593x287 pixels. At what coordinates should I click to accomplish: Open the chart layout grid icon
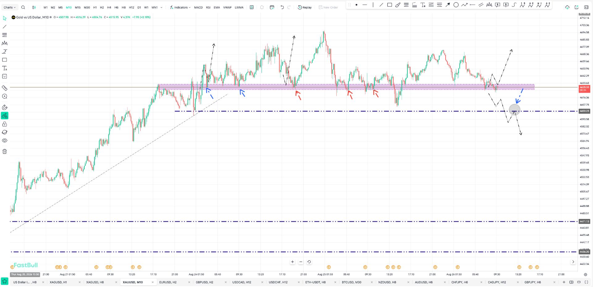[x=571, y=282]
